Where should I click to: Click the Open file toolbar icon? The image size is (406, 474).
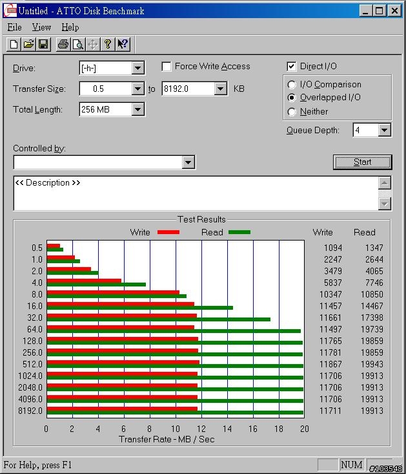click(x=28, y=45)
